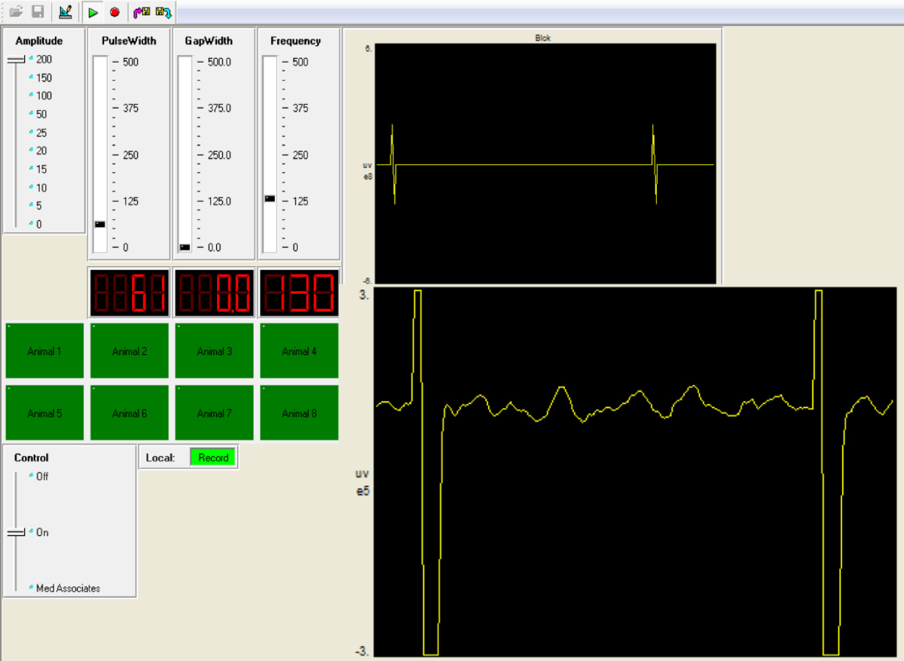
Task: Click the open folder toolbar icon
Action: pos(17,12)
